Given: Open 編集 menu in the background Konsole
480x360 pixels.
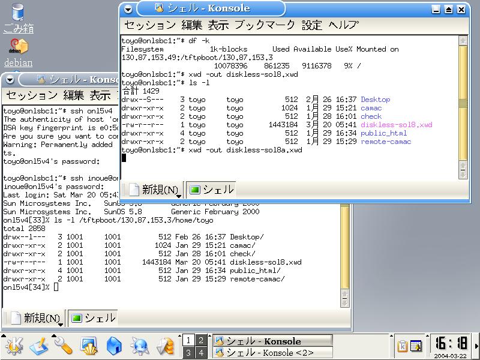Looking at the screenshot, I should click(x=73, y=95).
